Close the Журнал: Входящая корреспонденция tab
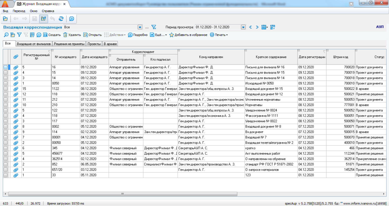Viewport: 389px width, 206px height. 64,4
